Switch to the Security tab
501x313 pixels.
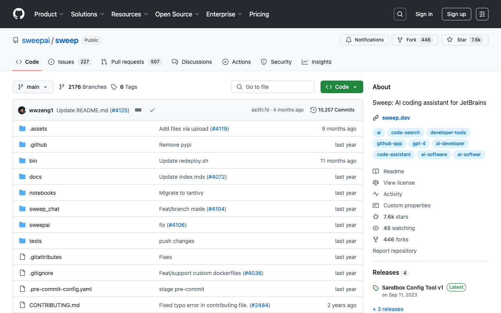tap(276, 62)
